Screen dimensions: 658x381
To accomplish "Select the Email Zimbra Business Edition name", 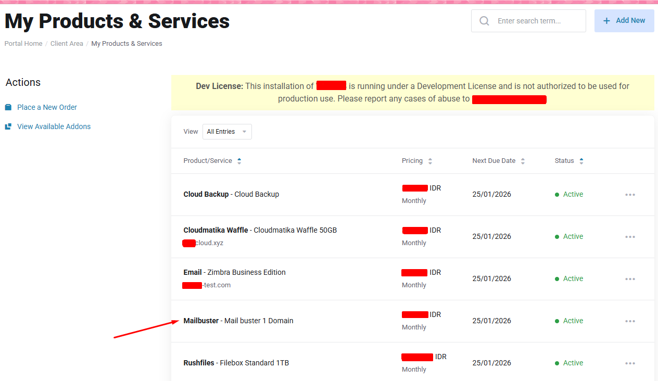I will pyautogui.click(x=234, y=272).
